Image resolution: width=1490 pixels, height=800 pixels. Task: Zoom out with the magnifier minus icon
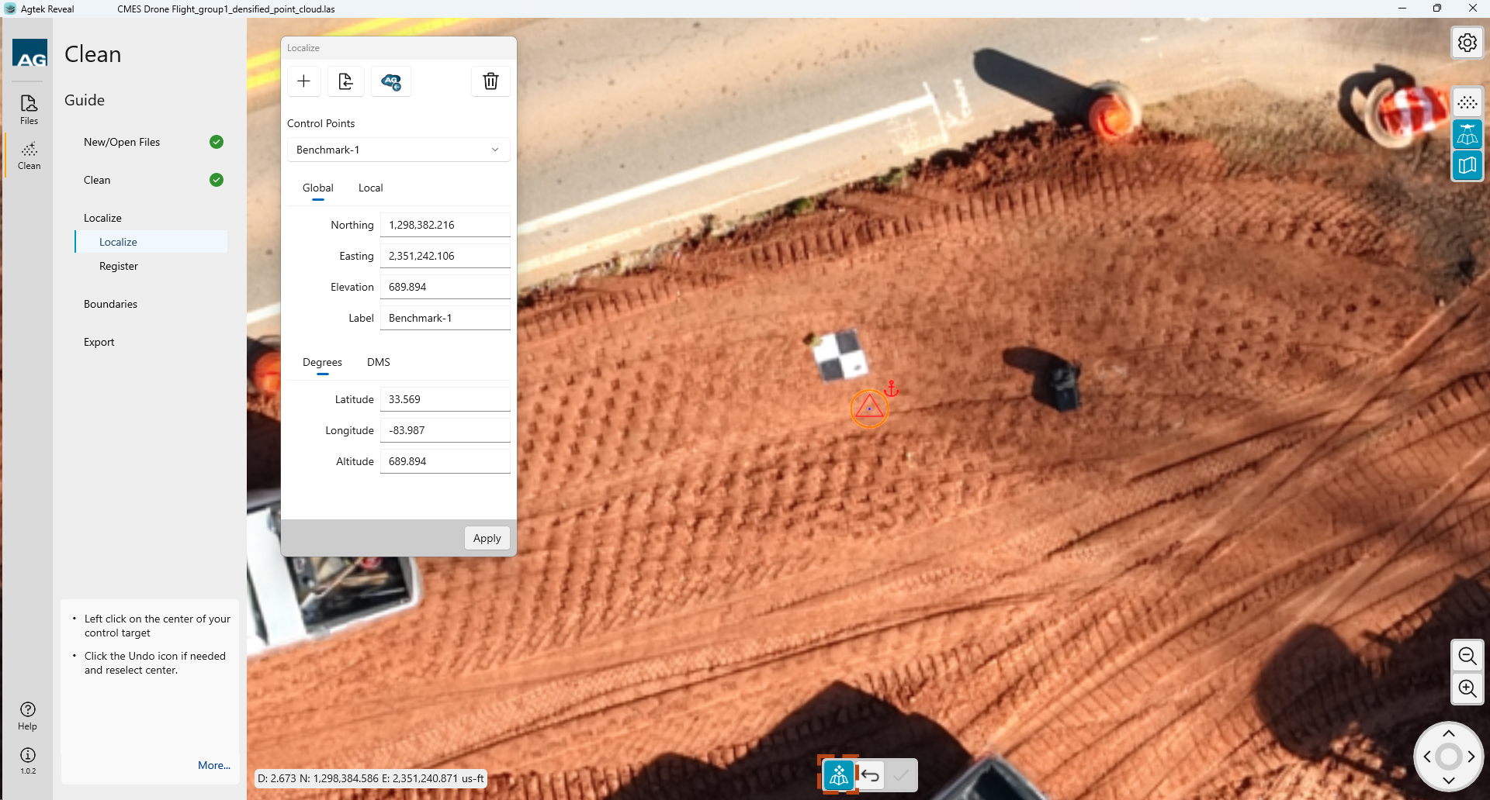[1467, 657]
